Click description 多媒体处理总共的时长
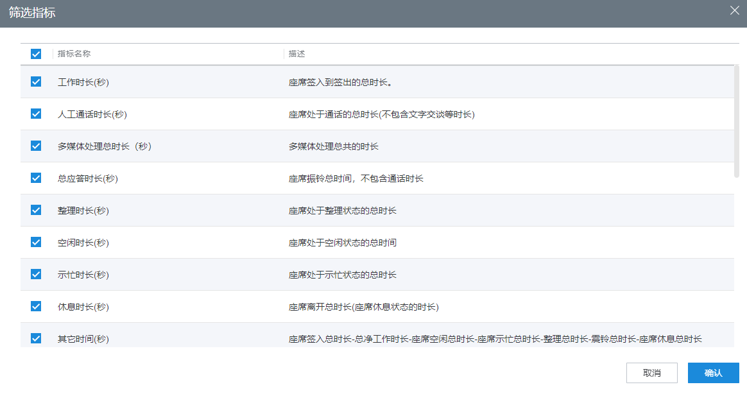The height and width of the screenshot is (396, 747). click(334, 146)
